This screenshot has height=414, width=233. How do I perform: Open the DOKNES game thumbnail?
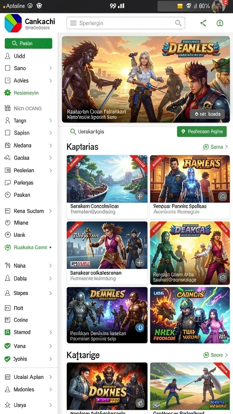[x=107, y=386]
